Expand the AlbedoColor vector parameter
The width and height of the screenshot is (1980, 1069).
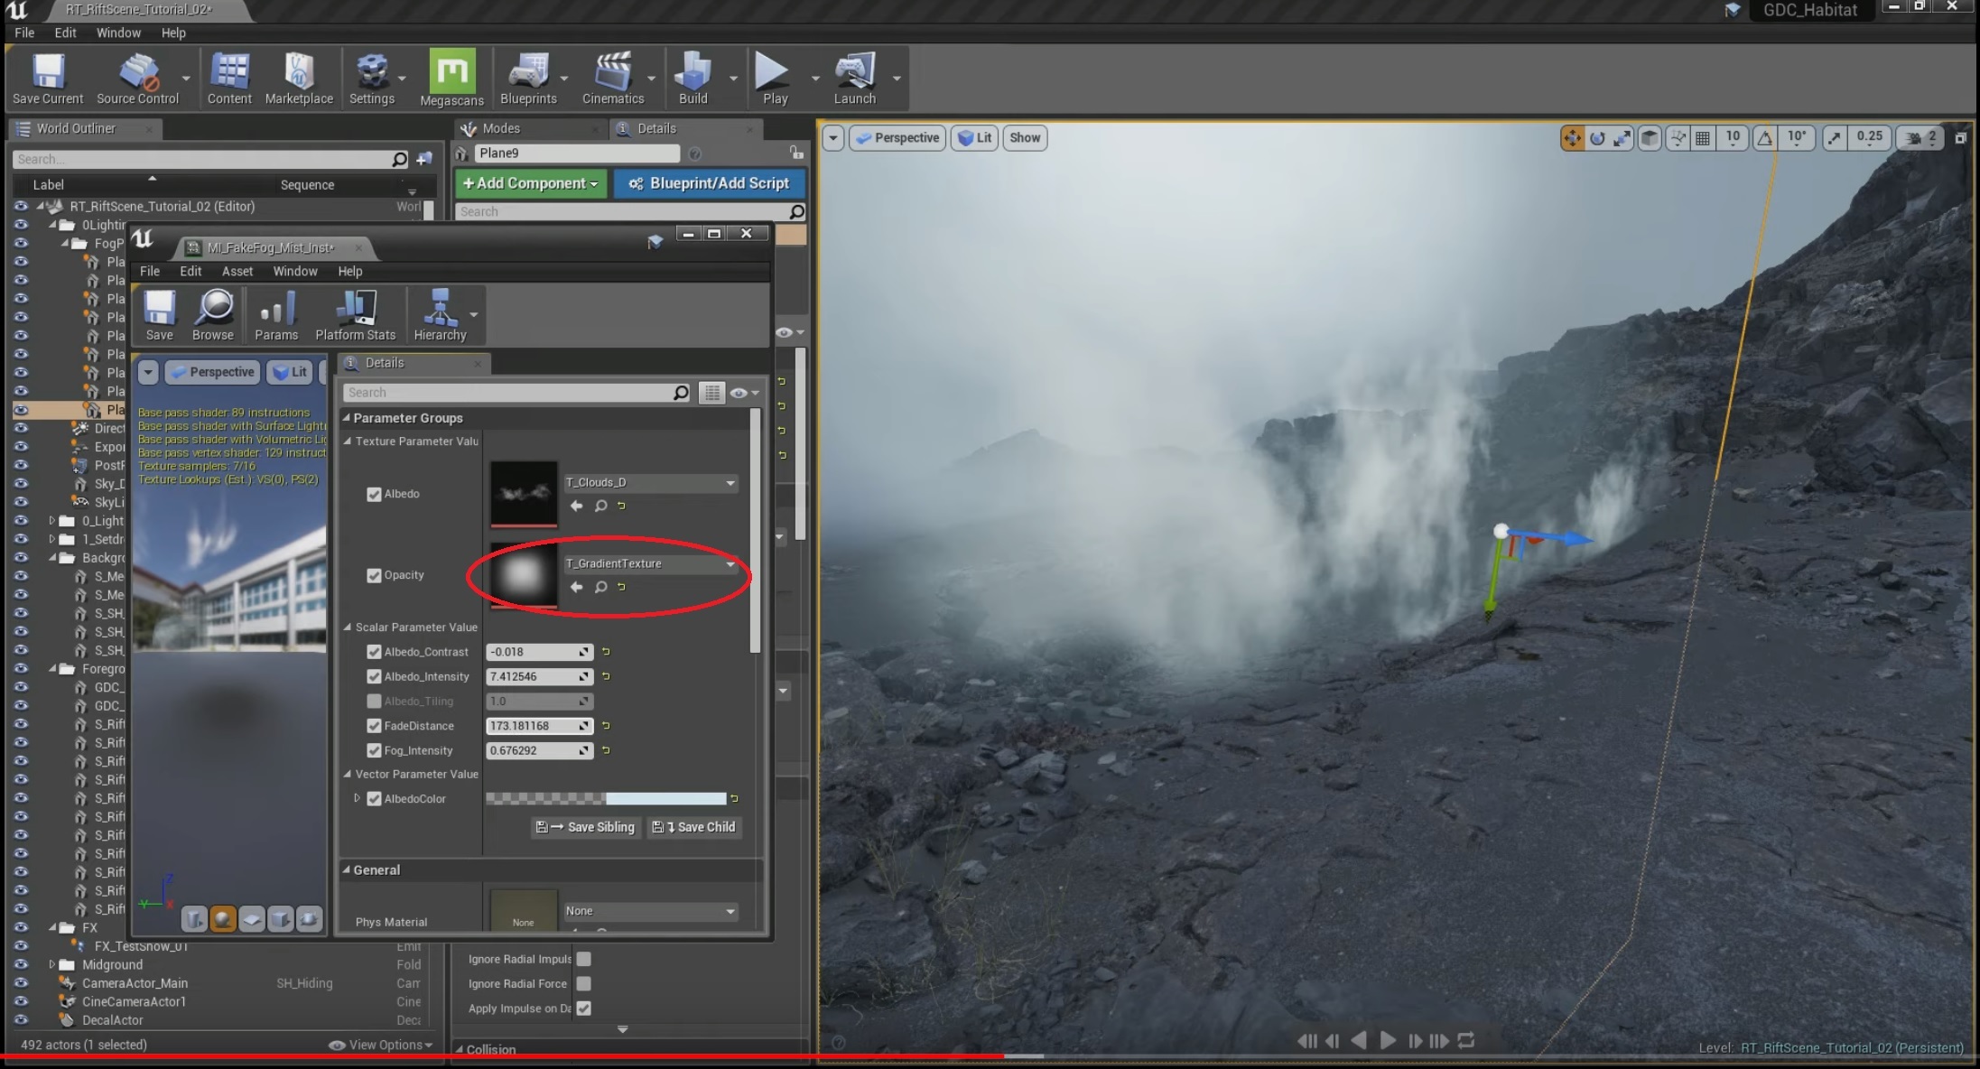coord(358,798)
